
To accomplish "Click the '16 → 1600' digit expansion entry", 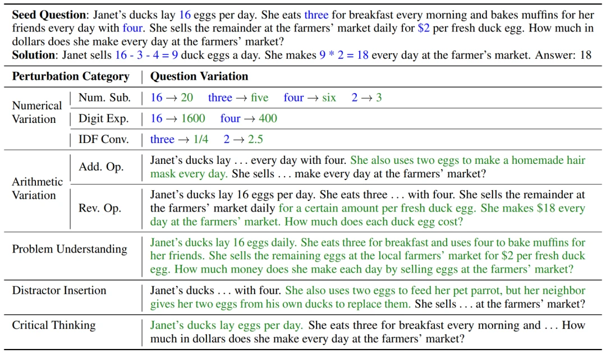I will click(178, 118).
